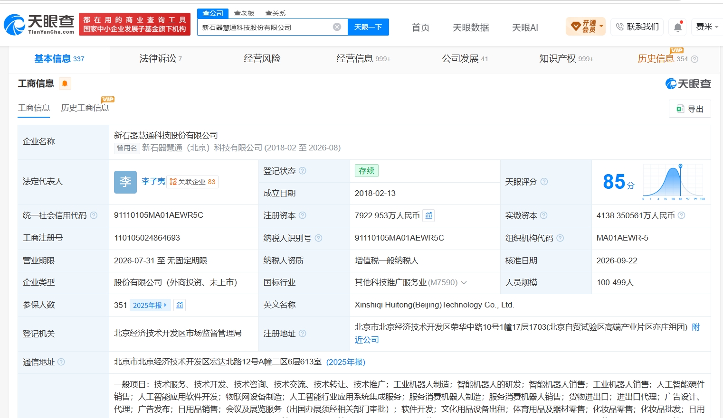Click the (2025年报) link after the mailing address
The height and width of the screenshot is (418, 723).
(346, 362)
